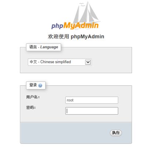148x156 pixels.
Task: Expand the language dropdown arrow
Action: [x=88, y=62]
